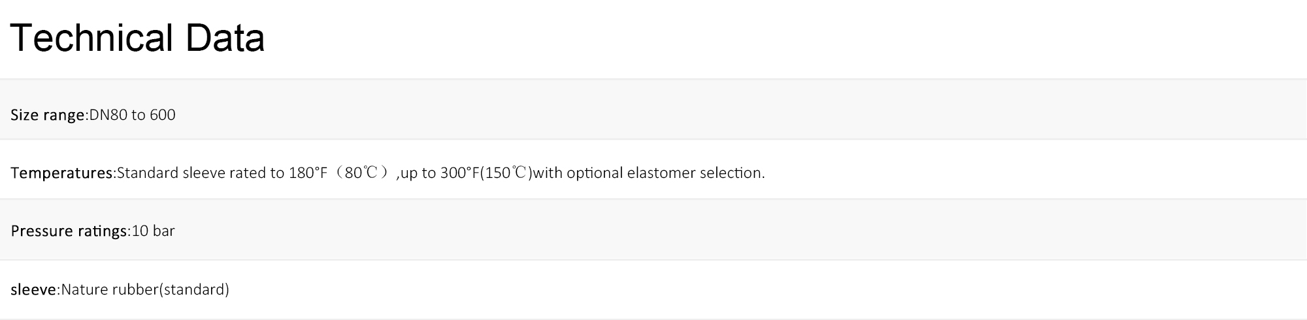Click the Temperatures table row

pyautogui.click(x=653, y=169)
